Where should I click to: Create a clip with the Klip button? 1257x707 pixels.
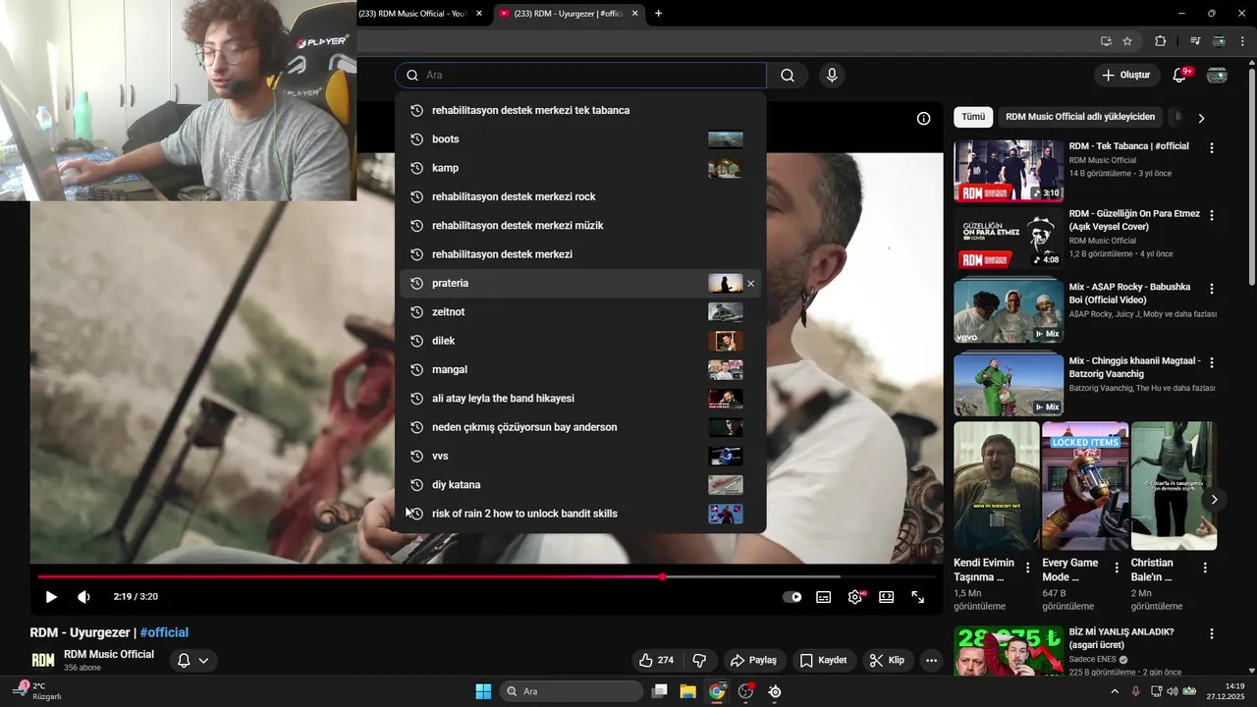click(886, 660)
